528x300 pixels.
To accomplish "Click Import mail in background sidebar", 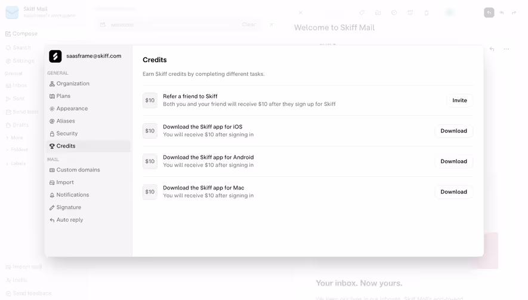I will click(x=24, y=267).
